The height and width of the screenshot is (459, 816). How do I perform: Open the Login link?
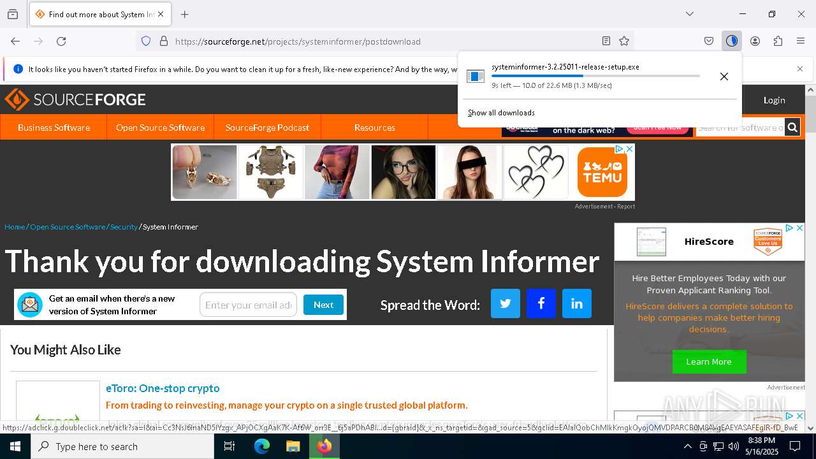point(774,100)
